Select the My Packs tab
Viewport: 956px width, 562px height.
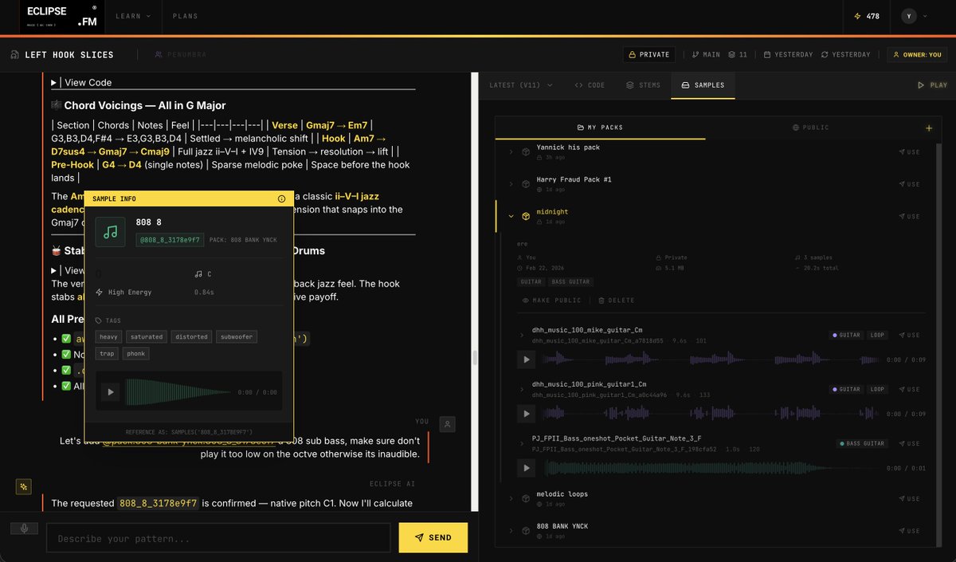(600, 128)
